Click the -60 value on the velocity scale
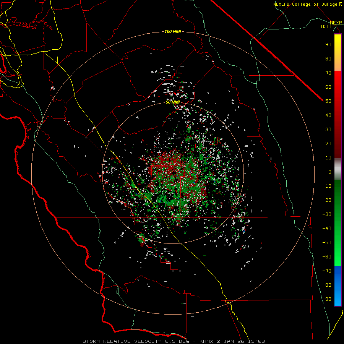The width and height of the screenshot is (344, 344). 327,257
